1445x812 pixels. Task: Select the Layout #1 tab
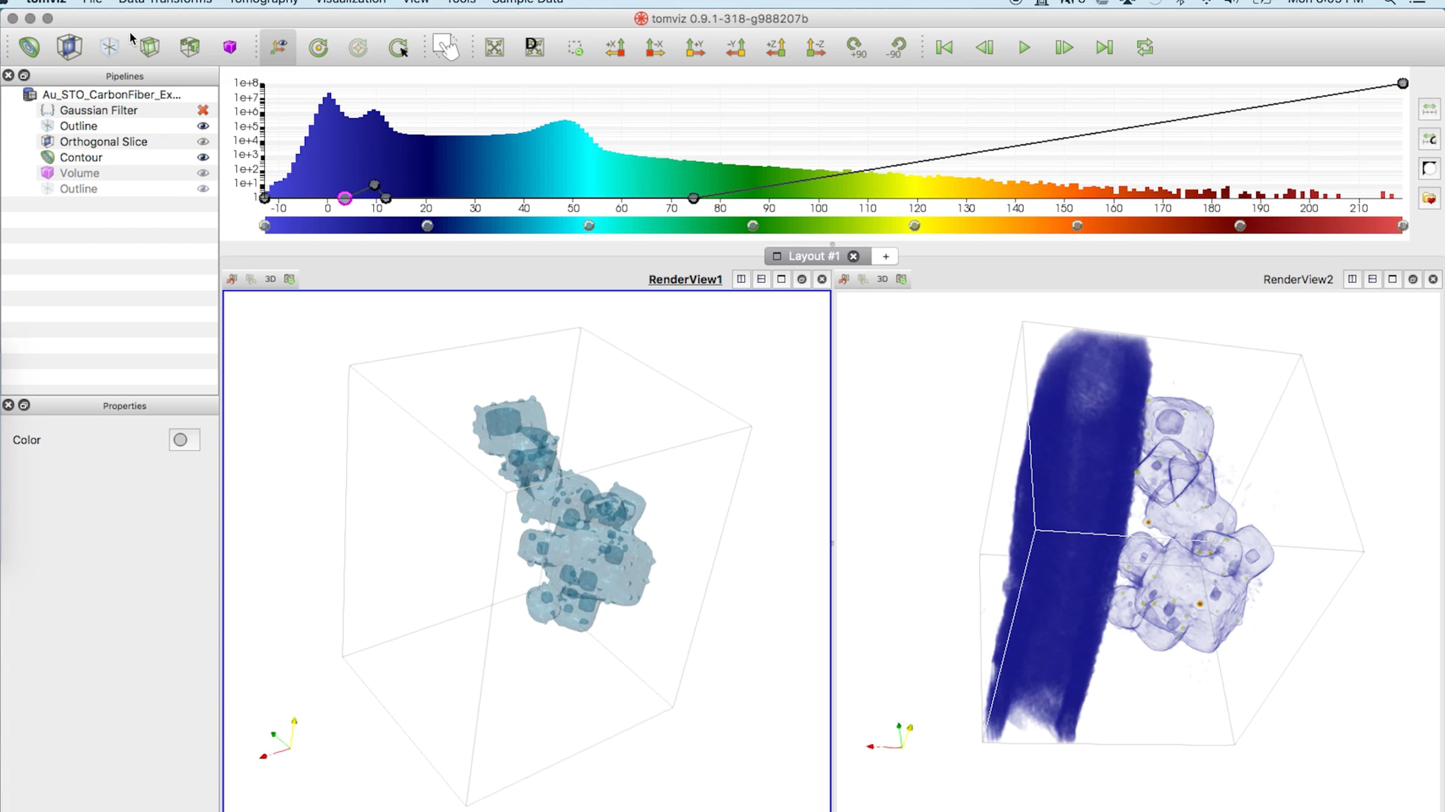(x=813, y=256)
